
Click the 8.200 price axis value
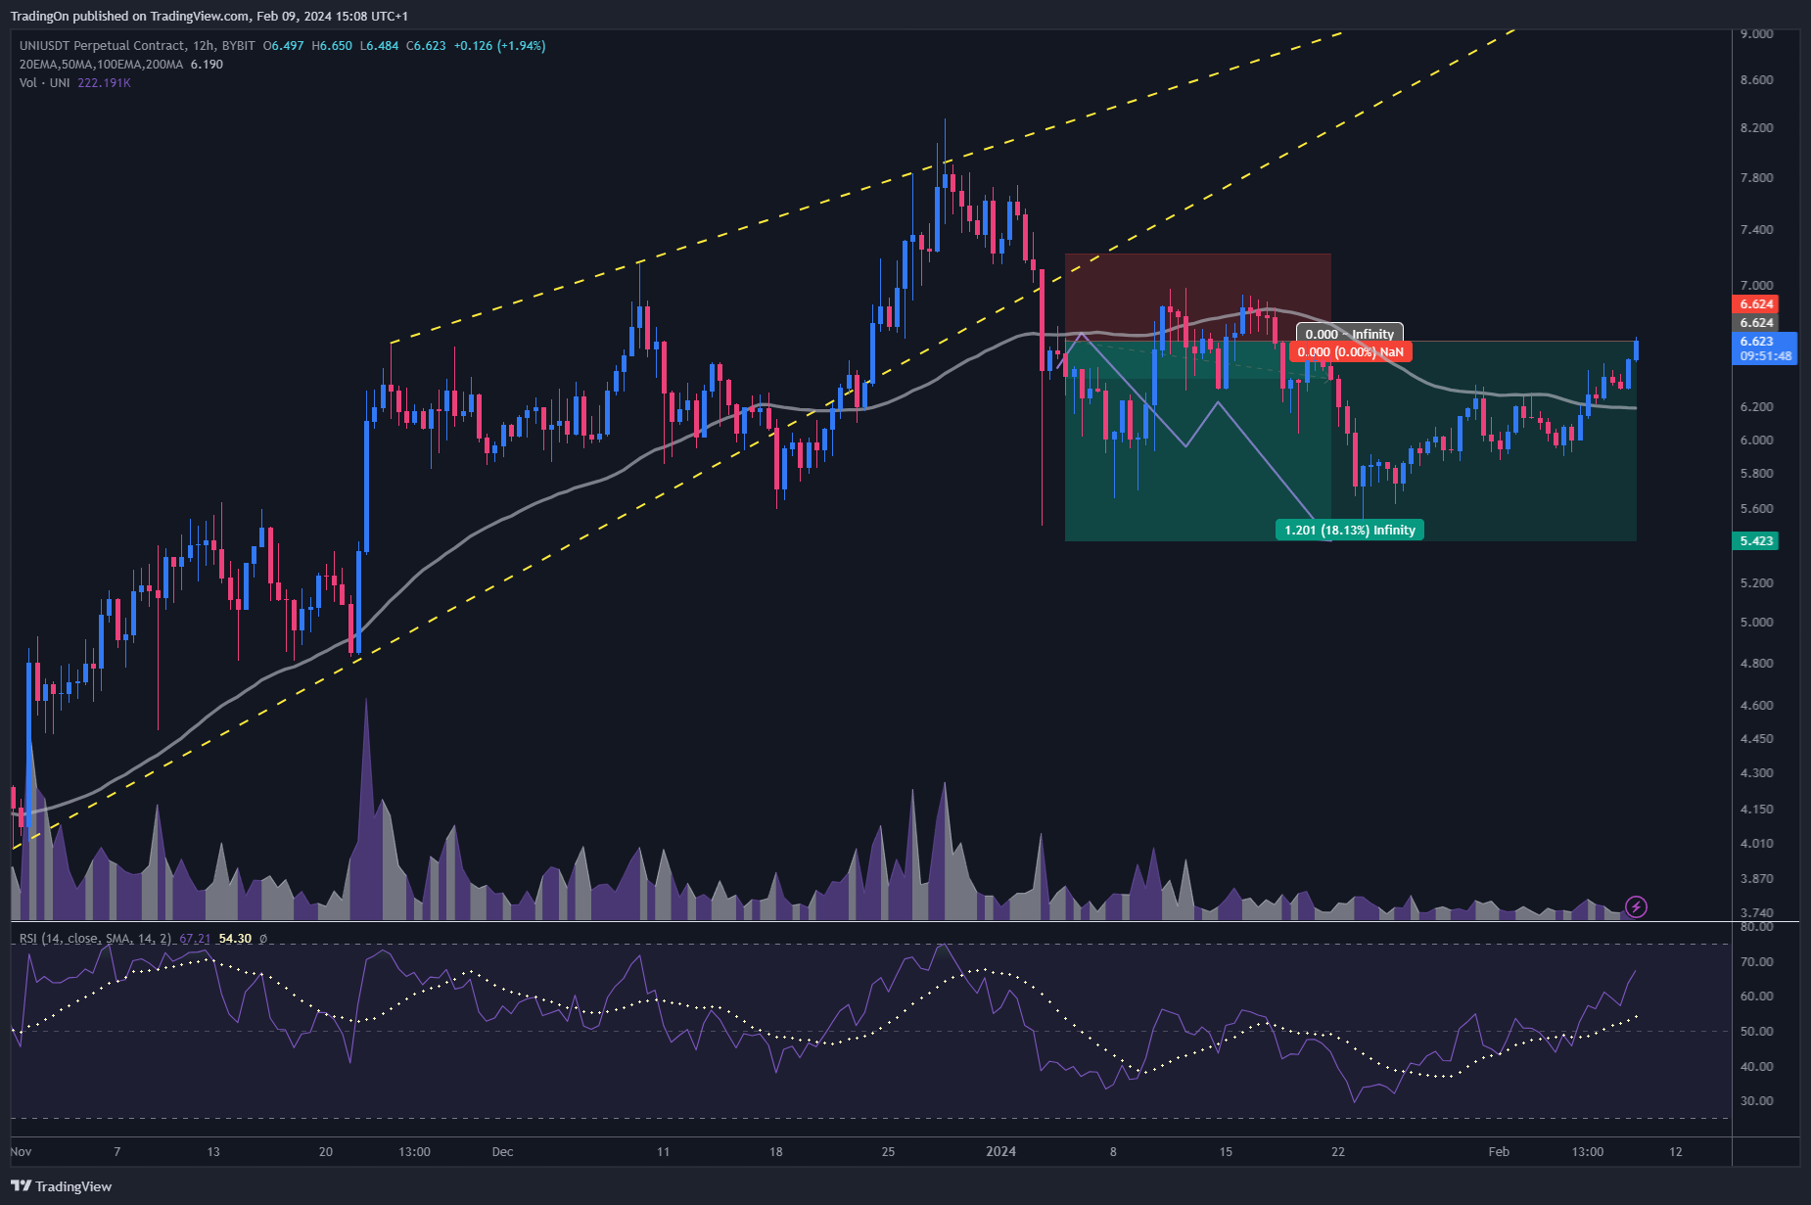pos(1757,128)
